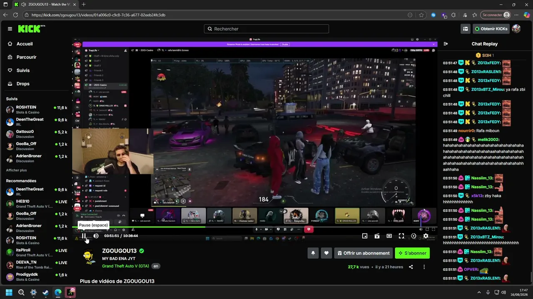Open the gift inventory icon beside Obtenir KICKs
The image size is (533, 299).
(466, 29)
